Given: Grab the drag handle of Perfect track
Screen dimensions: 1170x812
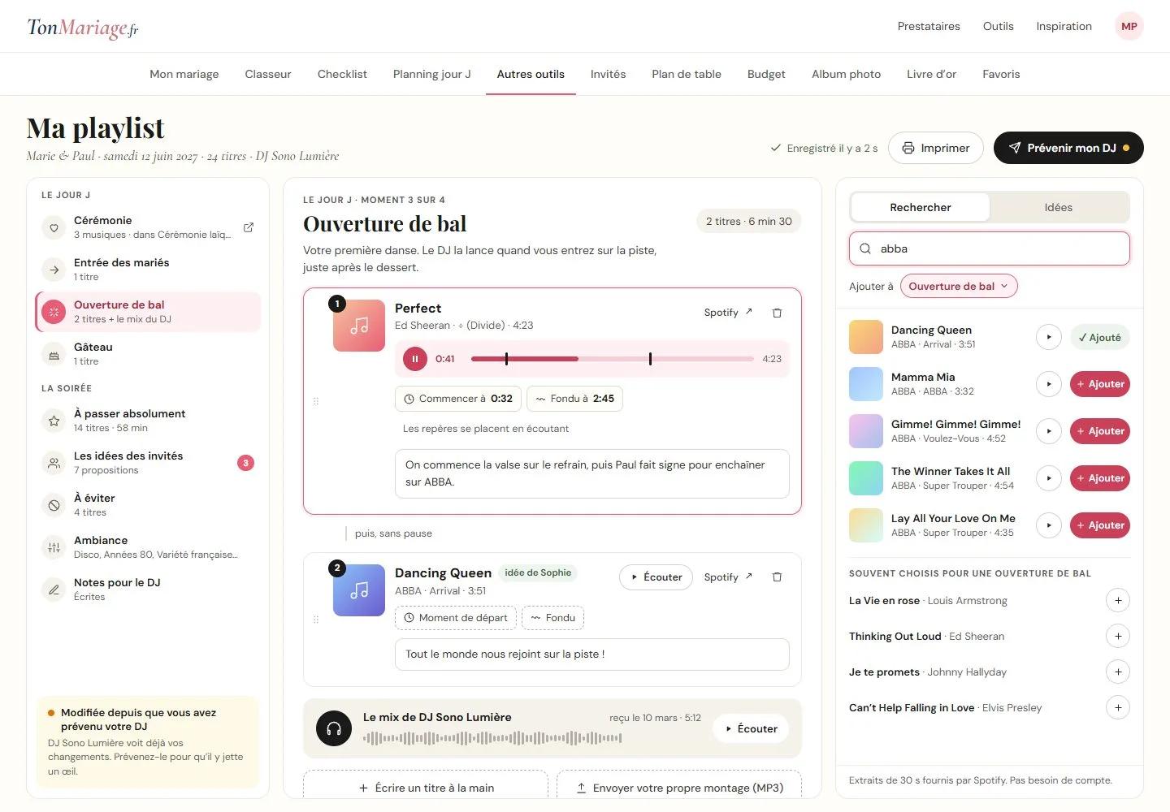Looking at the screenshot, I should tap(316, 401).
